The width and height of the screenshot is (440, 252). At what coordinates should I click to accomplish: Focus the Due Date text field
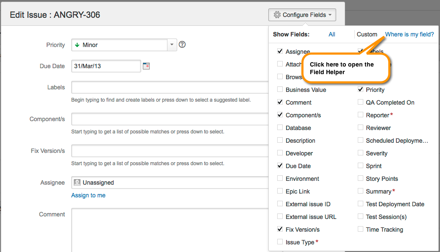point(106,66)
